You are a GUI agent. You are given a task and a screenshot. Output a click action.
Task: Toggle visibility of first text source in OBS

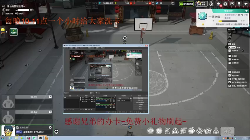point(92,98)
